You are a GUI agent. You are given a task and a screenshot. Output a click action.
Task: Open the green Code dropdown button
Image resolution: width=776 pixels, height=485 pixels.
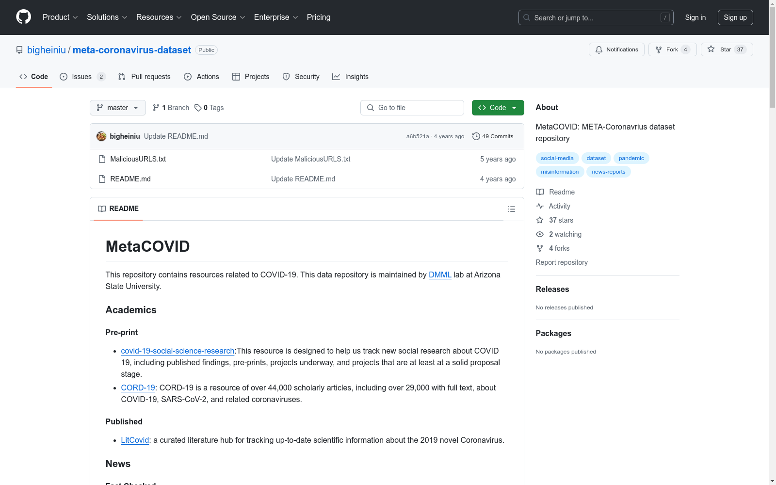(x=498, y=108)
